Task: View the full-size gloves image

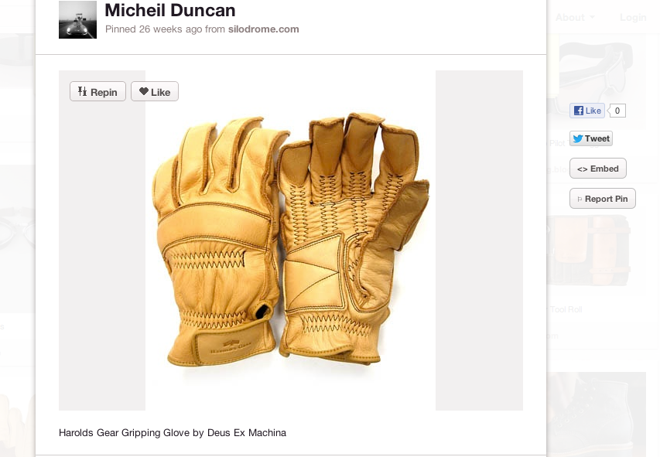Action: pos(291,240)
